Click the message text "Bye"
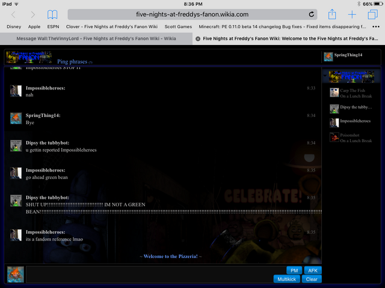Image resolution: width=385 pixels, height=288 pixels. coord(30,122)
